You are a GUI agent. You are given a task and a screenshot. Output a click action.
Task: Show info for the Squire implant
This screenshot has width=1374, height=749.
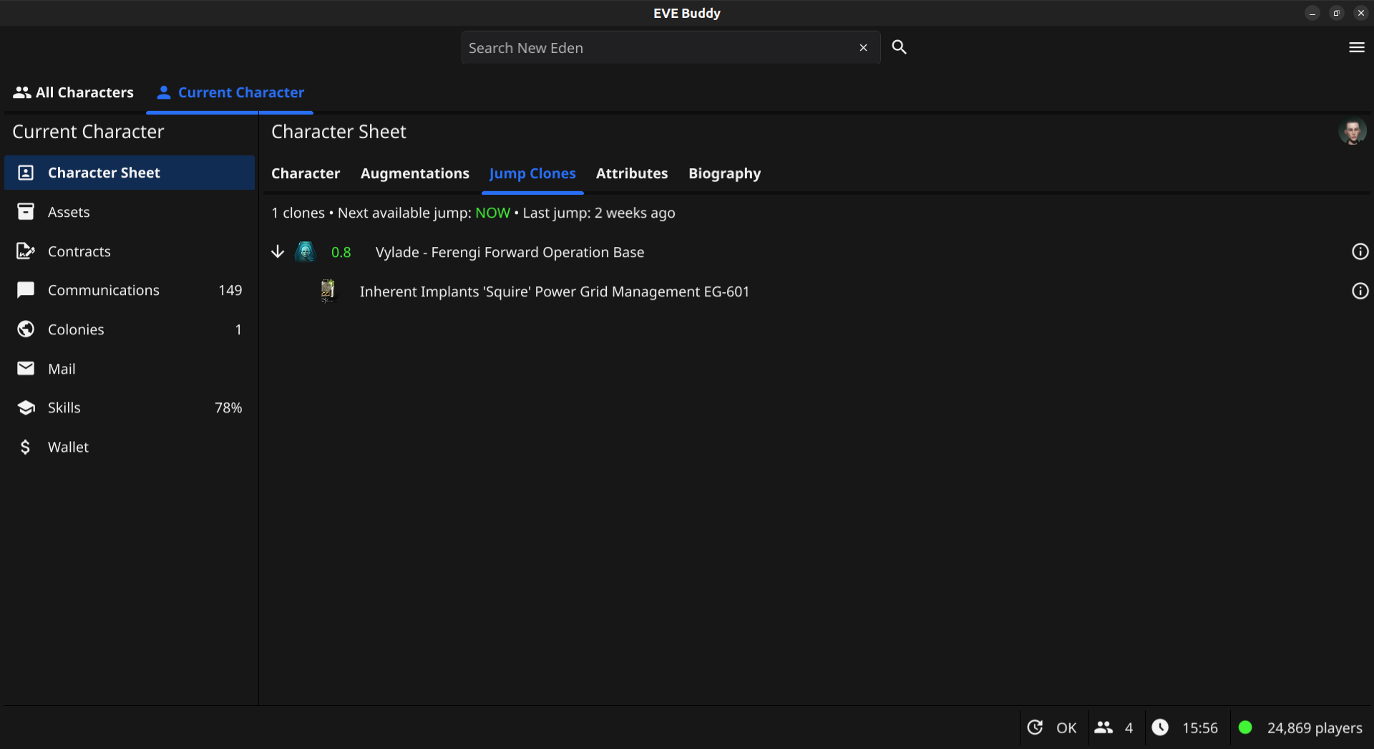[1360, 291]
